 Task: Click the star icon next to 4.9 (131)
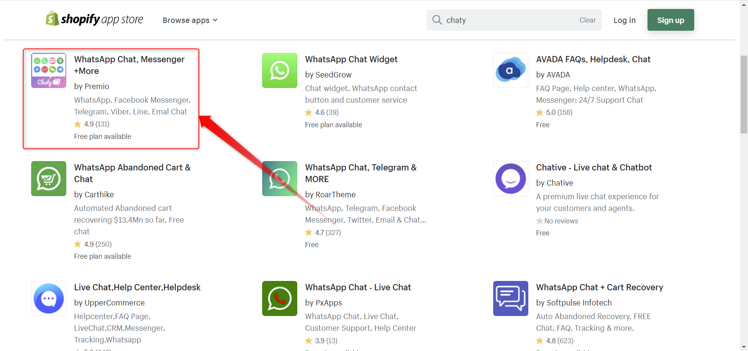click(x=78, y=124)
